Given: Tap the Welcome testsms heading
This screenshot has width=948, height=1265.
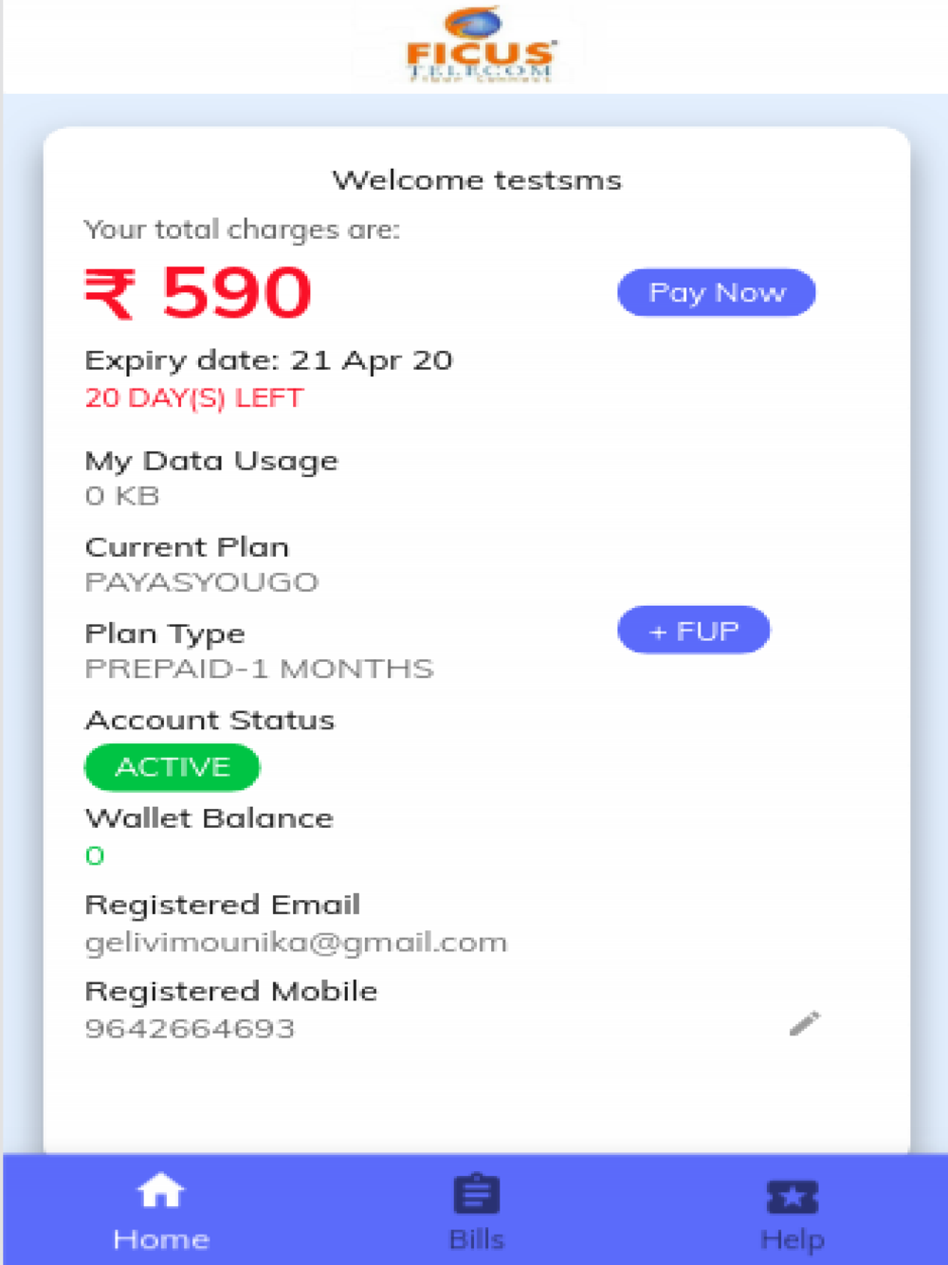Looking at the screenshot, I should 477,179.
